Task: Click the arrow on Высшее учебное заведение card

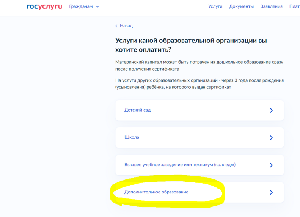Action: point(271,165)
